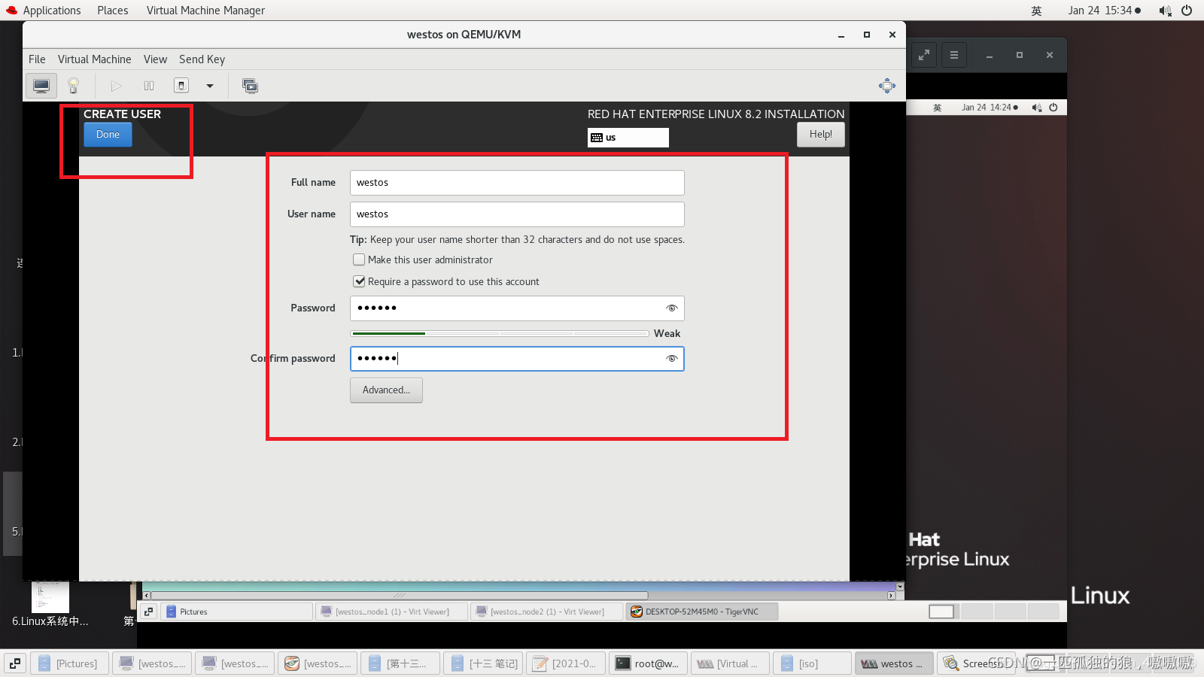Switch to Pictures taskbar window
Viewport: 1204px width, 677px height.
[69, 663]
